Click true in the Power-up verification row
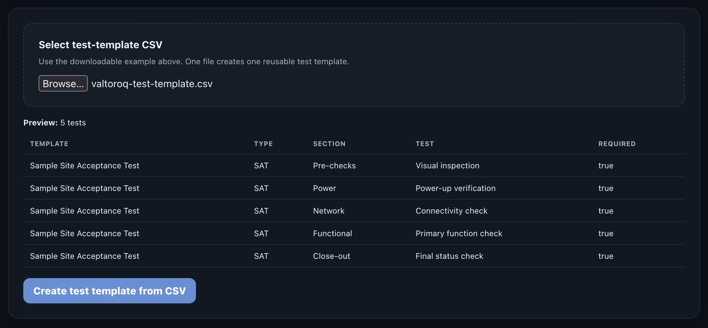This screenshot has height=328, width=708. pos(606,188)
